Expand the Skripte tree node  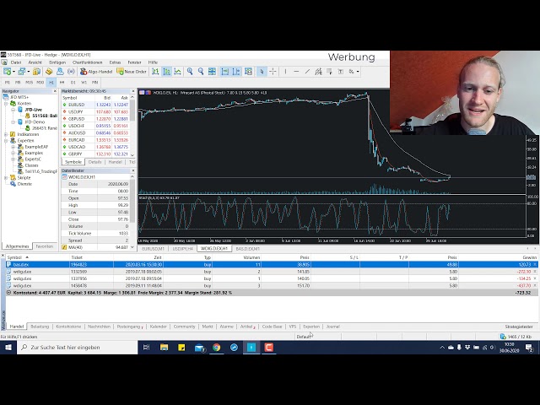pos(5,177)
